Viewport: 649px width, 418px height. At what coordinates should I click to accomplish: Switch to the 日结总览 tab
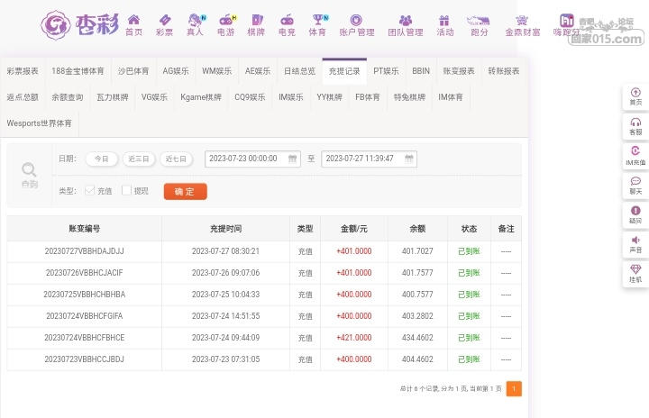click(299, 71)
